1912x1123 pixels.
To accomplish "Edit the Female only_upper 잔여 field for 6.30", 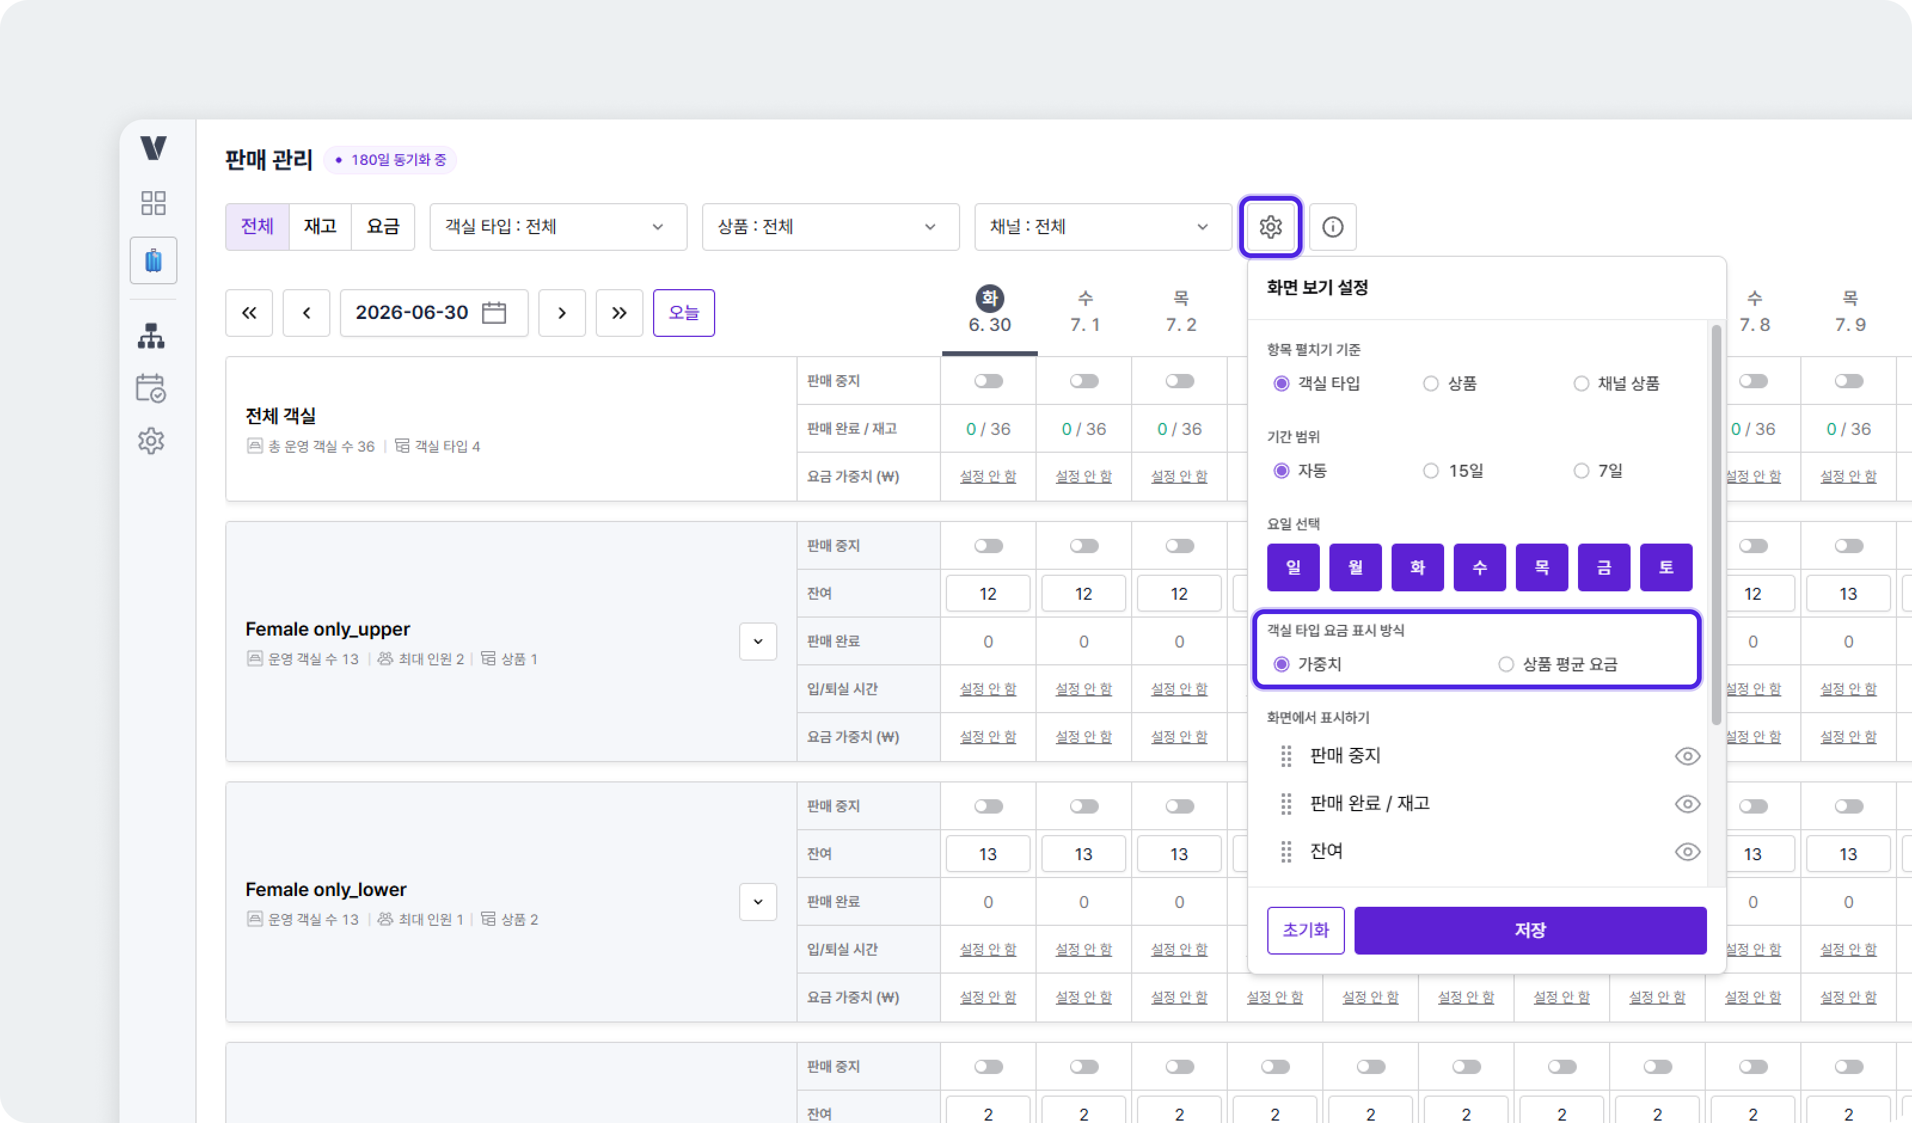I will coord(988,593).
